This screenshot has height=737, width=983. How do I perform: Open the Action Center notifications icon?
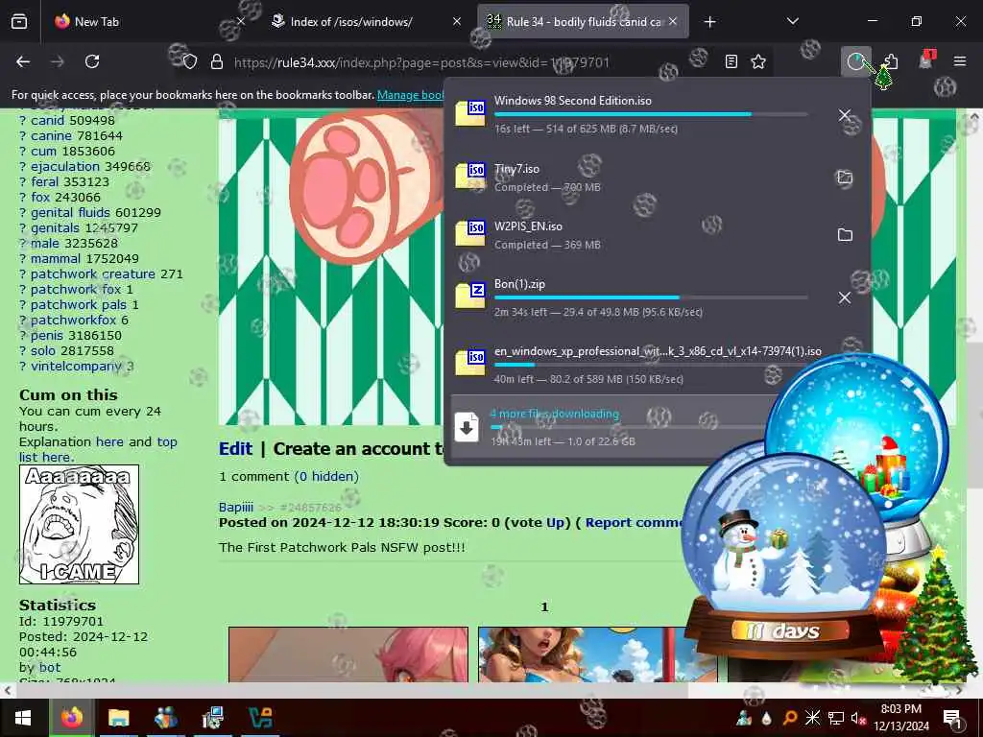click(x=952, y=718)
